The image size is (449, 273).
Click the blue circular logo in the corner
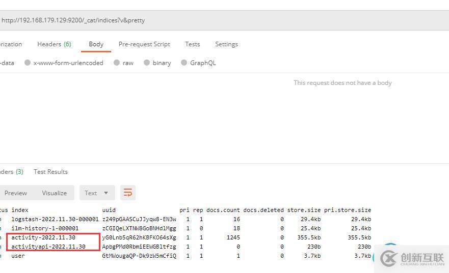[x=390, y=256]
